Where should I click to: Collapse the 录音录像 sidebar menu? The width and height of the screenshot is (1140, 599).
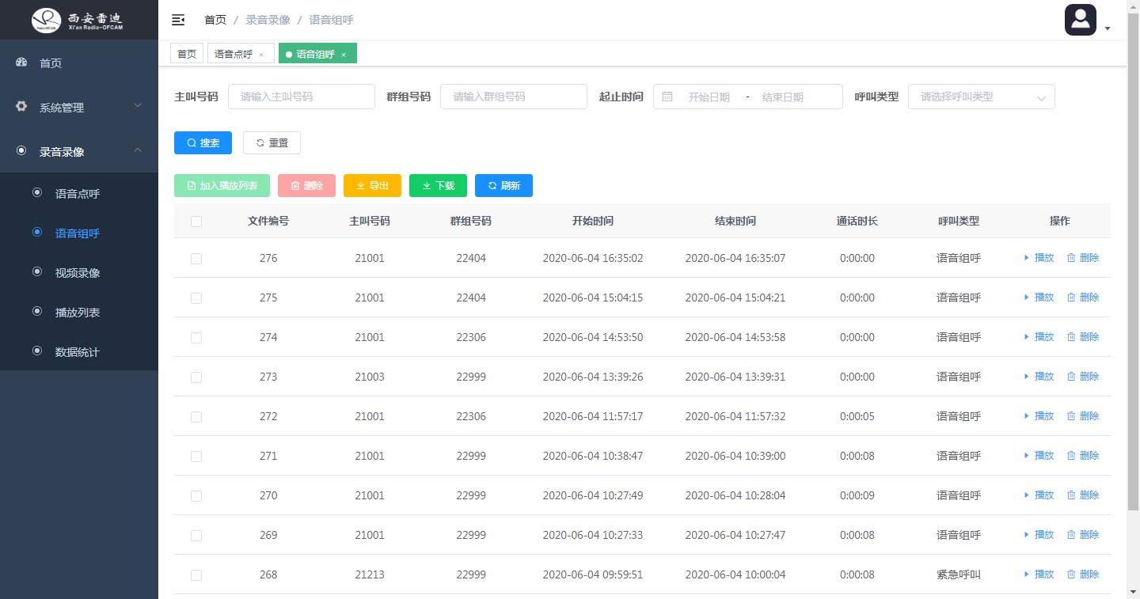click(x=79, y=151)
